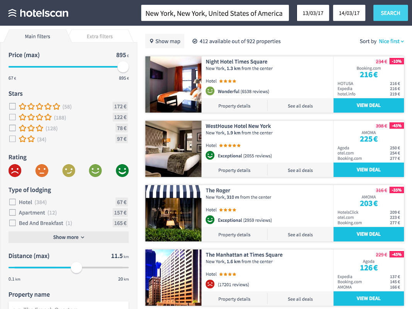Enable the Apartment lodging type checkbox
Image resolution: width=412 pixels, height=309 pixels.
[x=13, y=212]
